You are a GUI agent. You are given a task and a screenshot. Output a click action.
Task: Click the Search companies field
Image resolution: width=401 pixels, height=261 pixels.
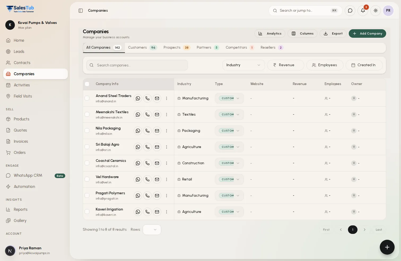[x=137, y=65]
